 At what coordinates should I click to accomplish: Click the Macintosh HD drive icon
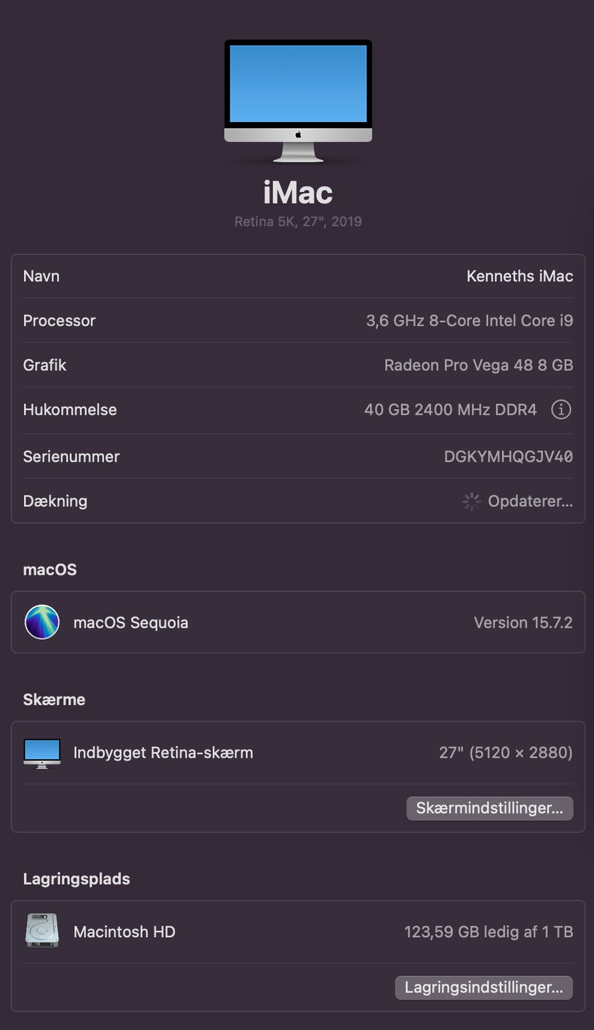click(x=42, y=931)
